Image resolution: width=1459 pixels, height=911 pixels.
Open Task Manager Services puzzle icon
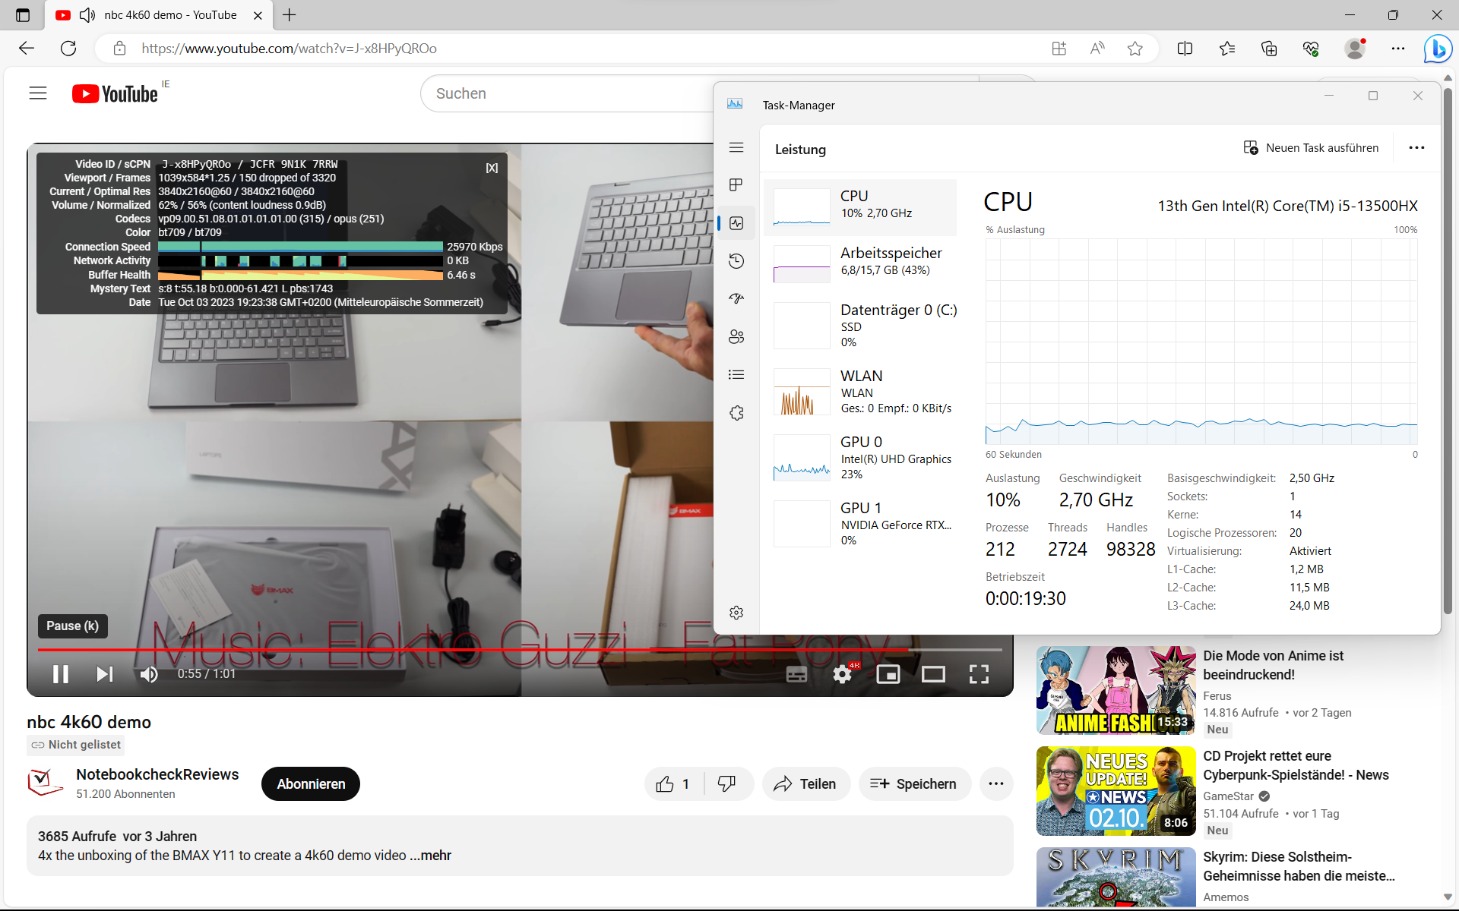pyautogui.click(x=736, y=413)
